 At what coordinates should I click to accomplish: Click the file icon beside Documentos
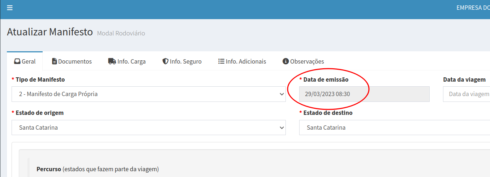pyautogui.click(x=54, y=61)
